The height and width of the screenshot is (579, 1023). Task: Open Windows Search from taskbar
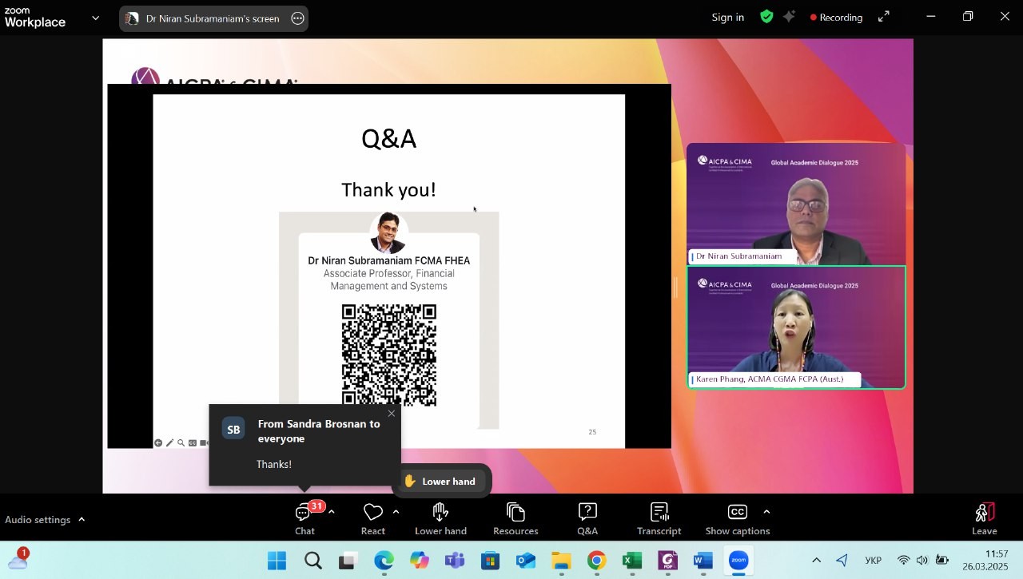tap(312, 561)
